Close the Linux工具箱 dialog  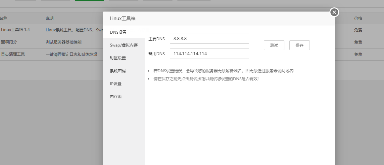334,12
